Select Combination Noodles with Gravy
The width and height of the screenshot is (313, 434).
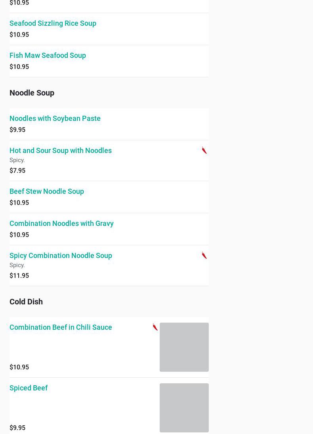pyautogui.click(x=61, y=224)
